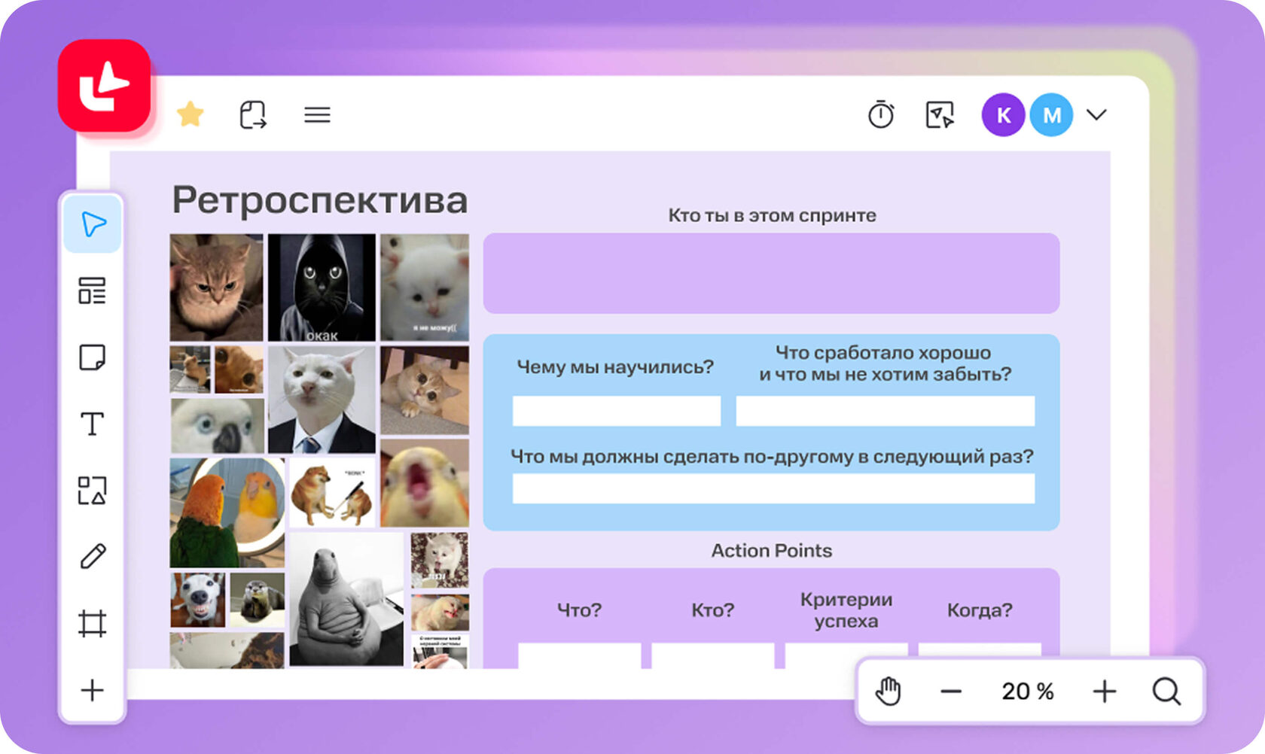Screen dimensions: 1265x754
Task: Open the sticky note tool
Action: [92, 357]
